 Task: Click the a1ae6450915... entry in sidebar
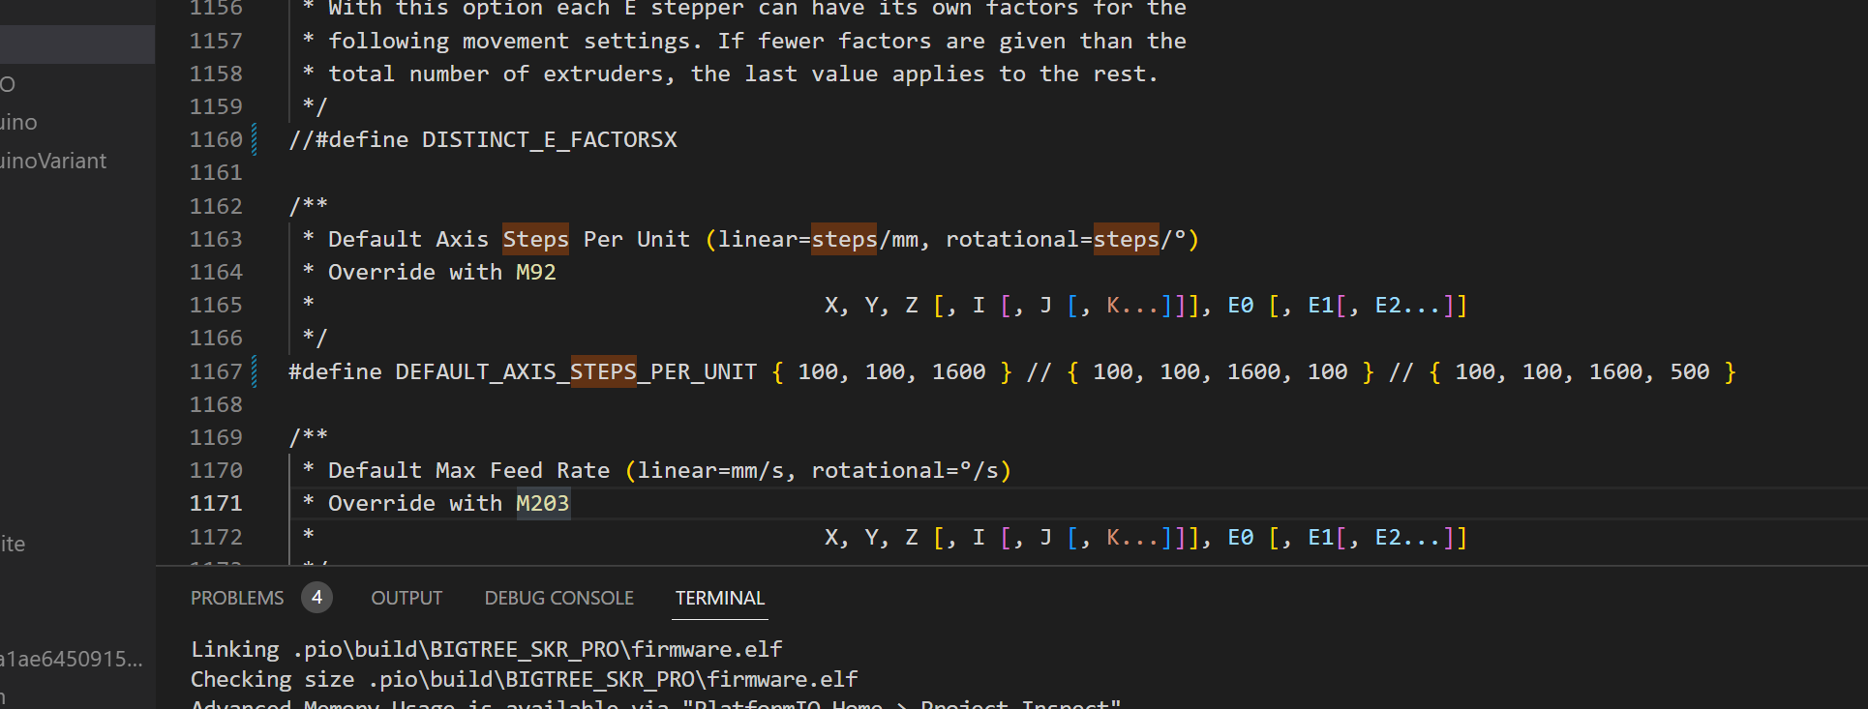click(71, 659)
